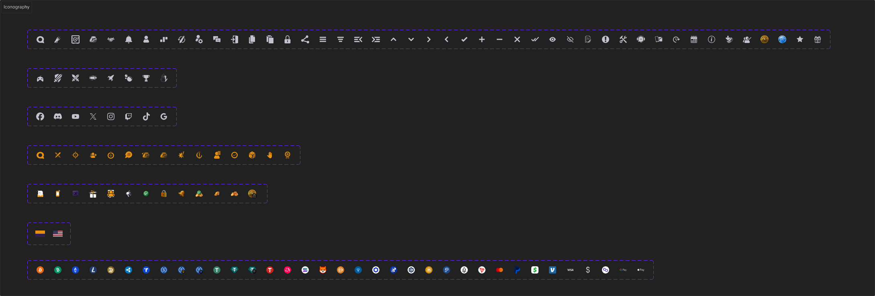Click the crossed-out eye hide icon
875x296 pixels.
[x=570, y=39]
